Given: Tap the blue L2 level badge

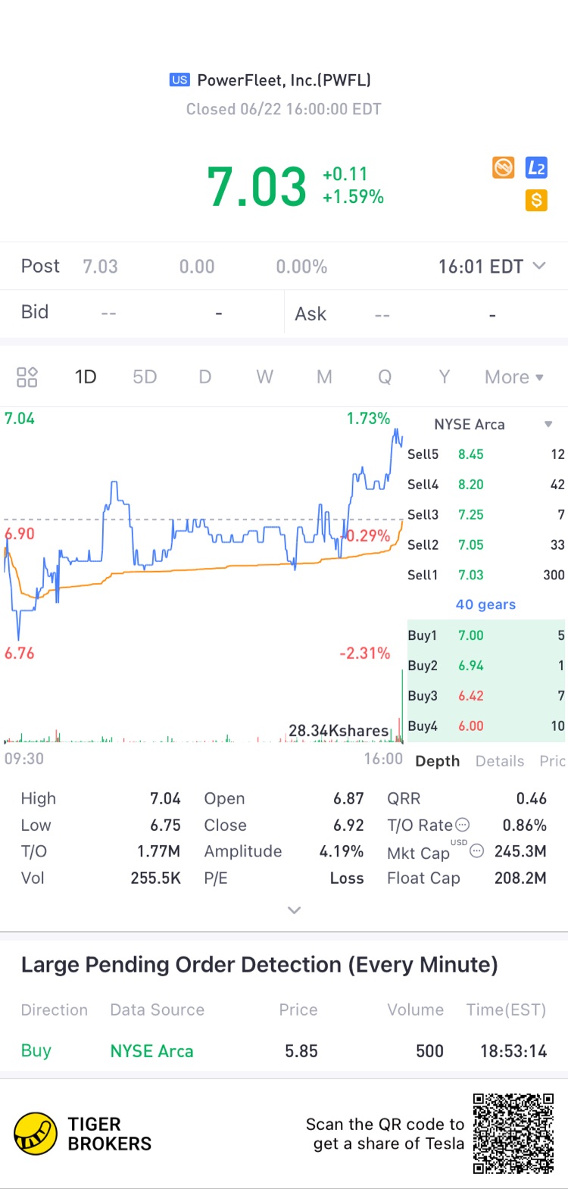Looking at the screenshot, I should [536, 167].
